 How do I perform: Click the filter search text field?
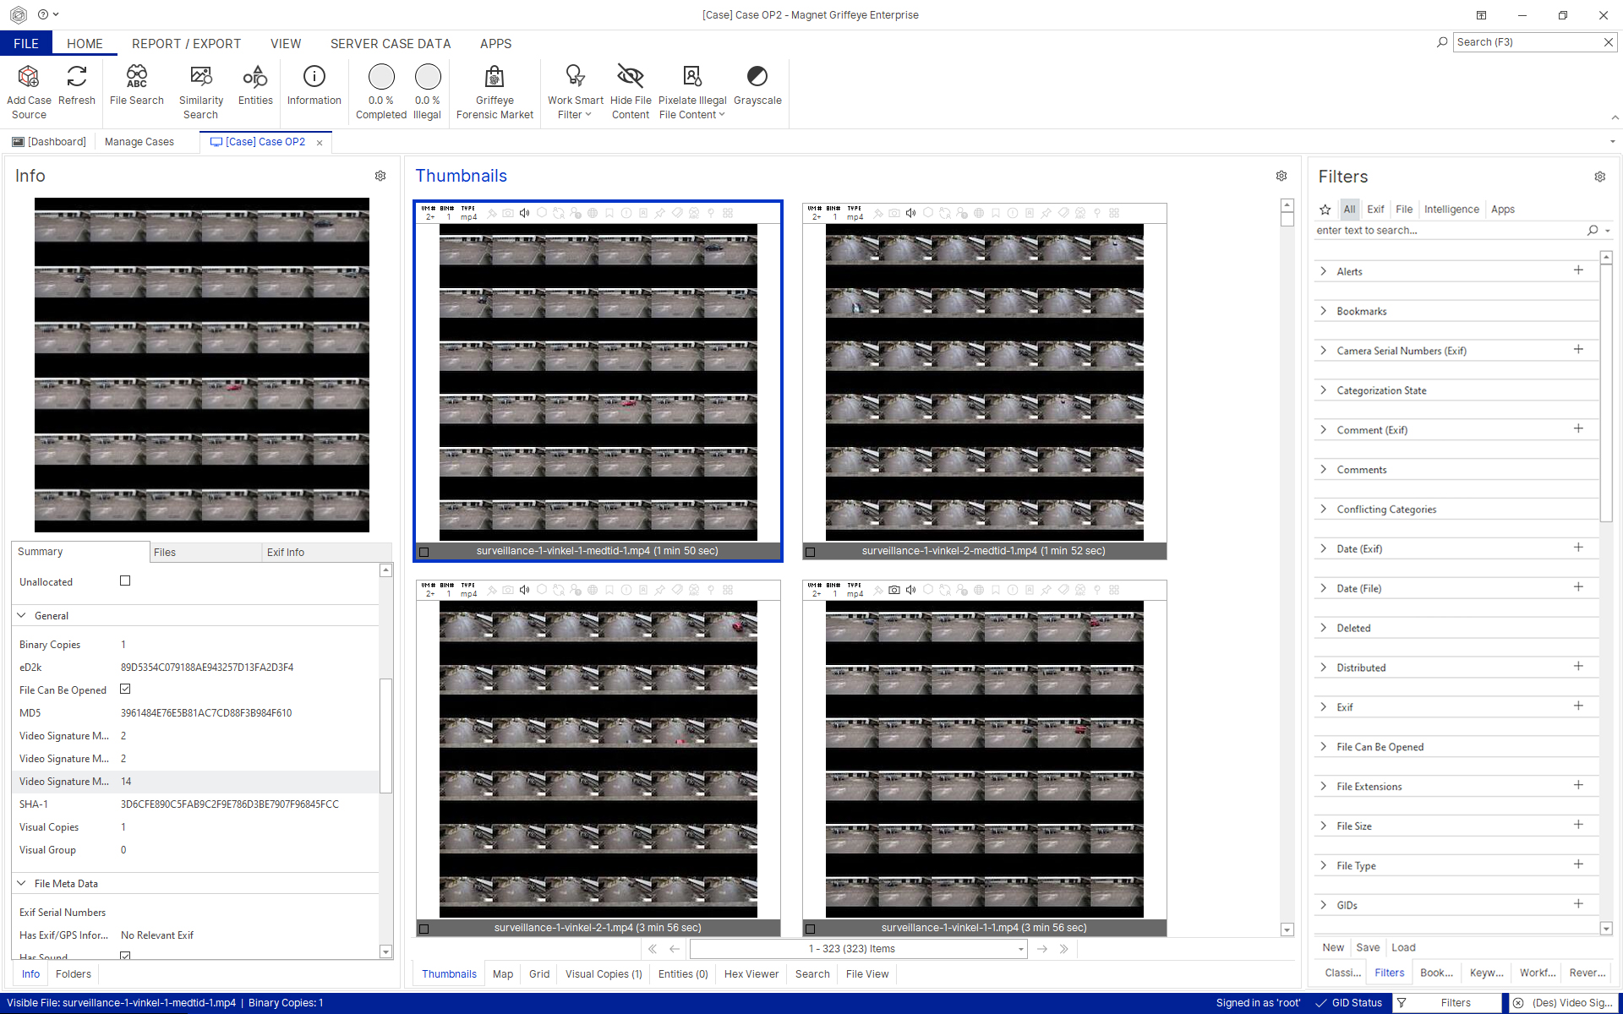click(1445, 230)
